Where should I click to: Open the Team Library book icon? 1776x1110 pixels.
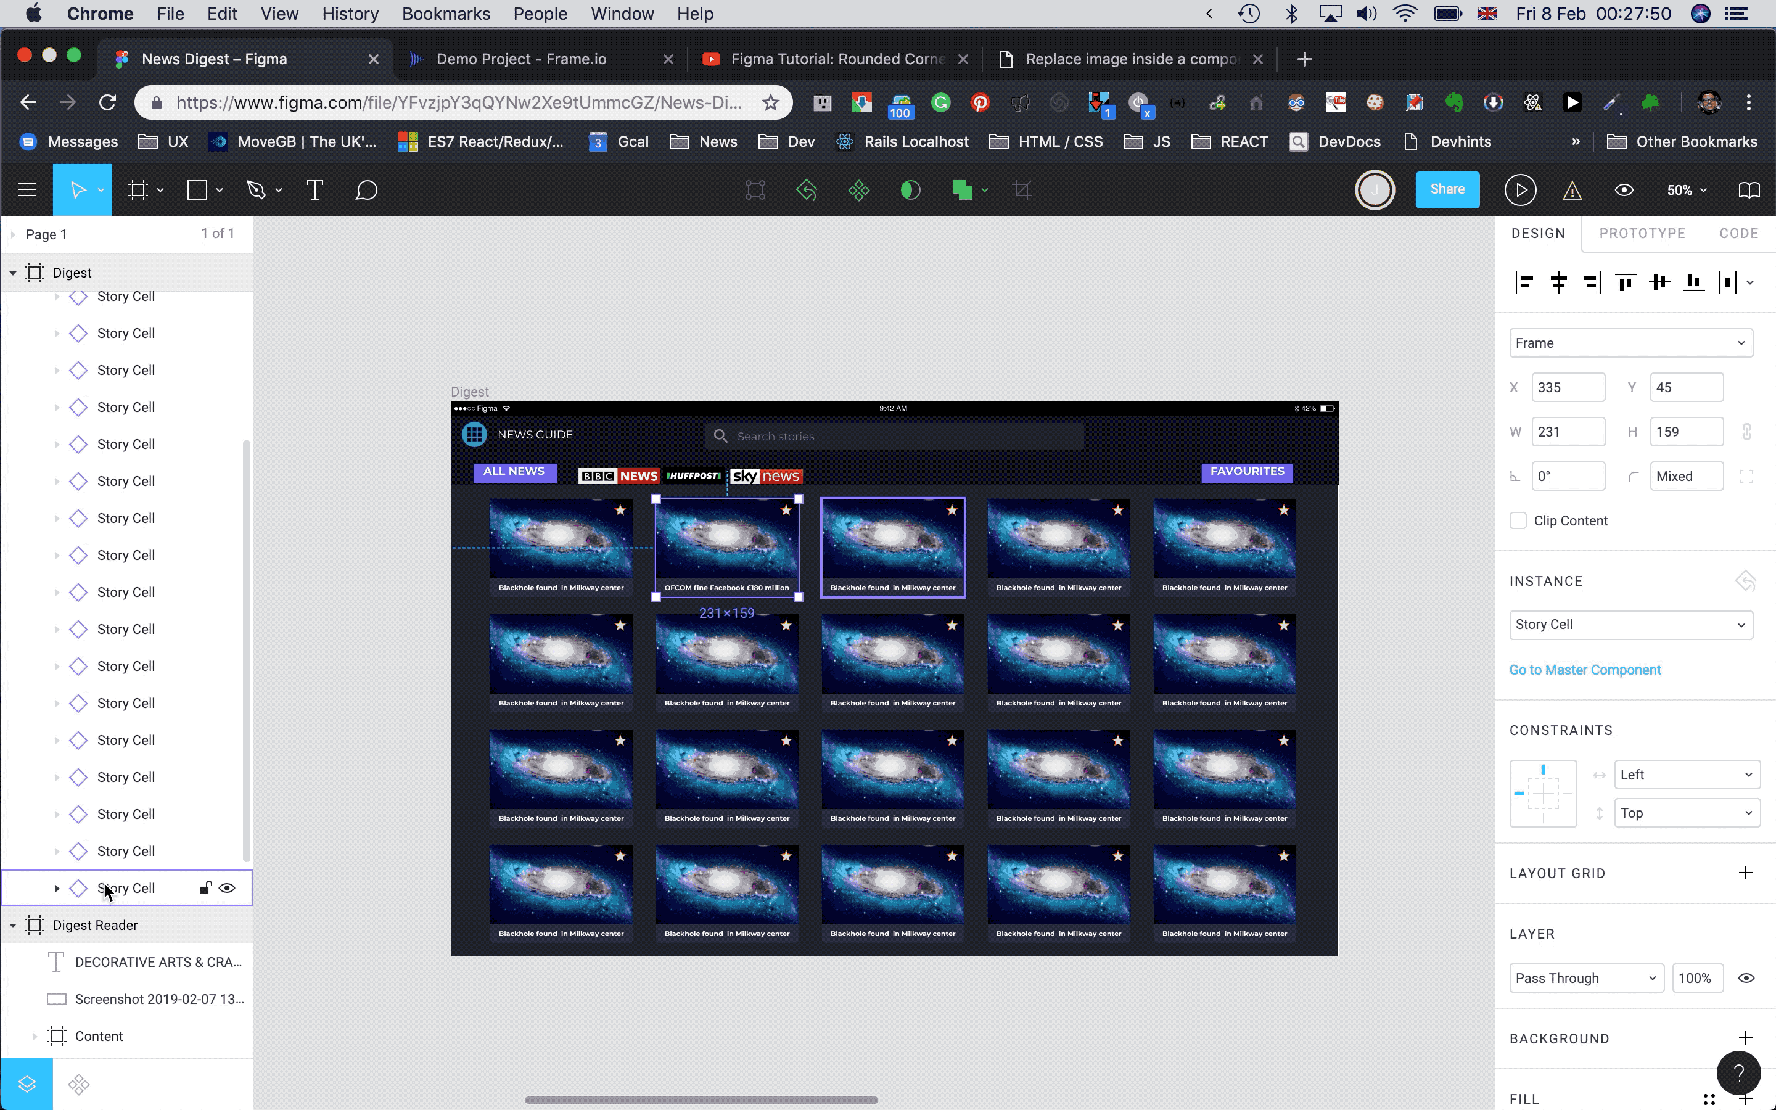[x=1749, y=190]
